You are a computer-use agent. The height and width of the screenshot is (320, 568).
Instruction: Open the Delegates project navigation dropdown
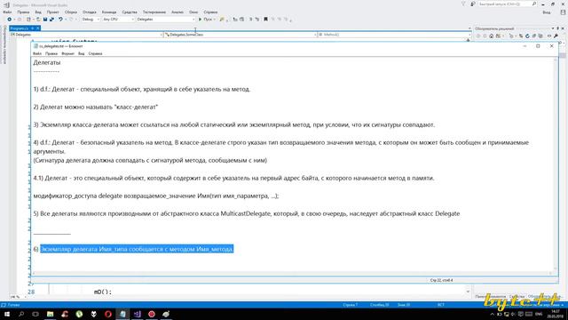pyautogui.click(x=87, y=35)
